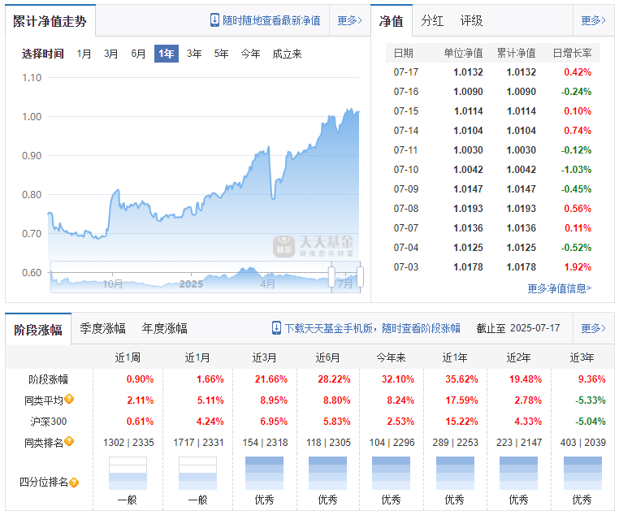The height and width of the screenshot is (515, 619).
Task: Click 更多 link in the 阶段涨幅 header
Action: pyautogui.click(x=593, y=328)
